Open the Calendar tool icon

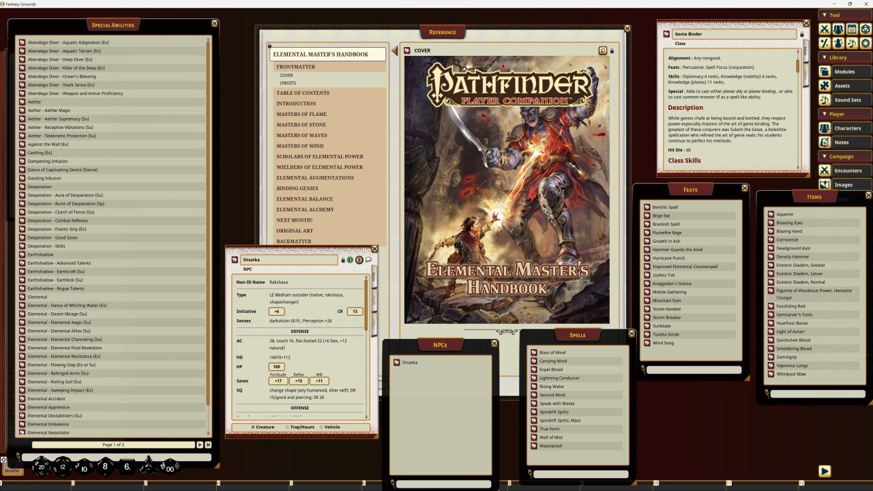pos(851,28)
